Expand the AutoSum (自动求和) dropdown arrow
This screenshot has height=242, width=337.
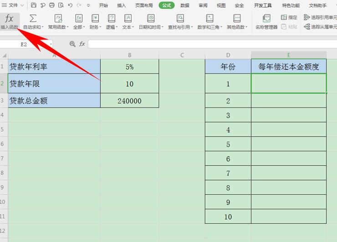[x=42, y=27]
